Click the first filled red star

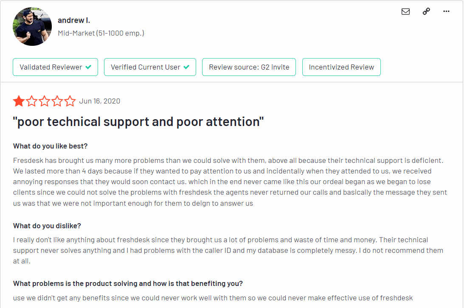click(19, 101)
